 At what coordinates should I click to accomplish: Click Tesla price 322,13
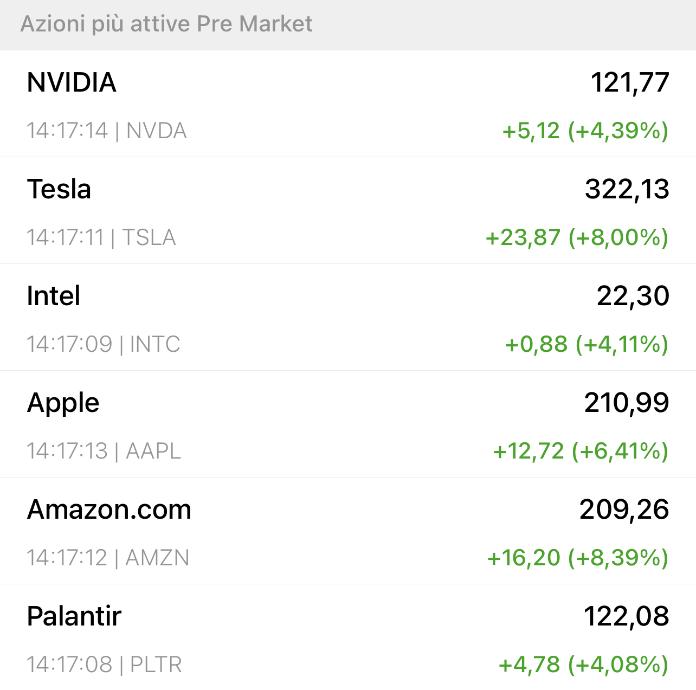tap(627, 189)
